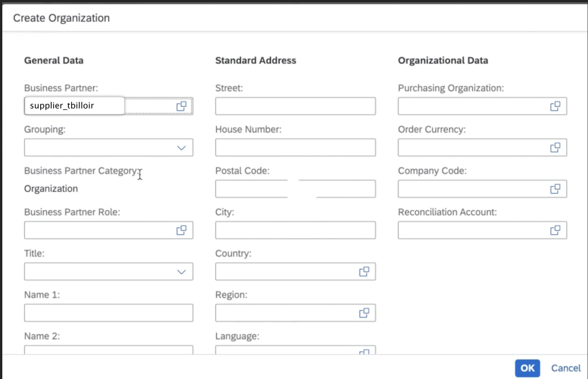Screen dimensions: 588x379
Task: Open value help for Purchasing Organization
Action: pyautogui.click(x=555, y=106)
